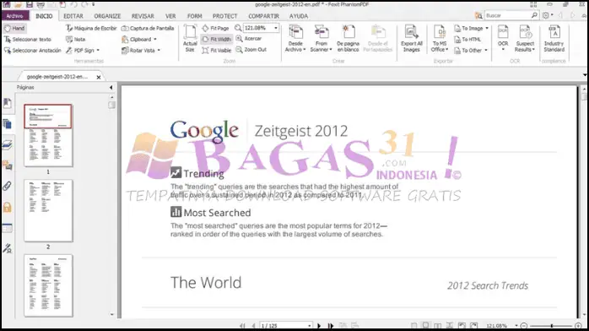Toggle Fit Page view mode
Screen dimensions: 589x331
[216, 28]
